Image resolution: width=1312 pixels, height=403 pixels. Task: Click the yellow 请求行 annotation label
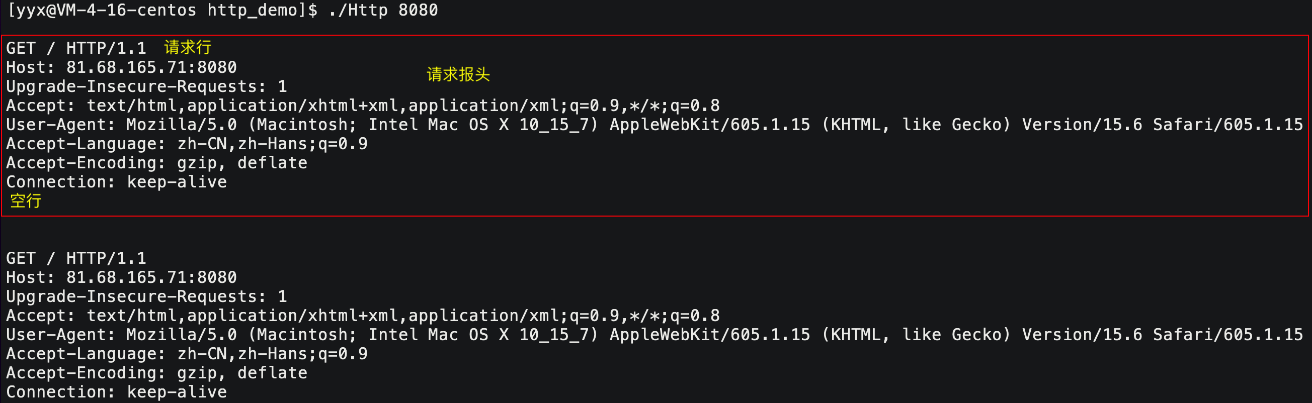[x=188, y=47]
